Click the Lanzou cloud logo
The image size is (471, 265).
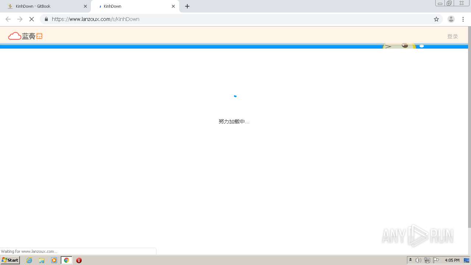click(25, 36)
